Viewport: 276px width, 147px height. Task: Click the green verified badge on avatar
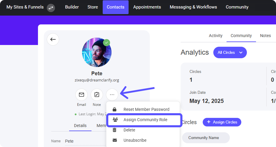click(x=107, y=43)
